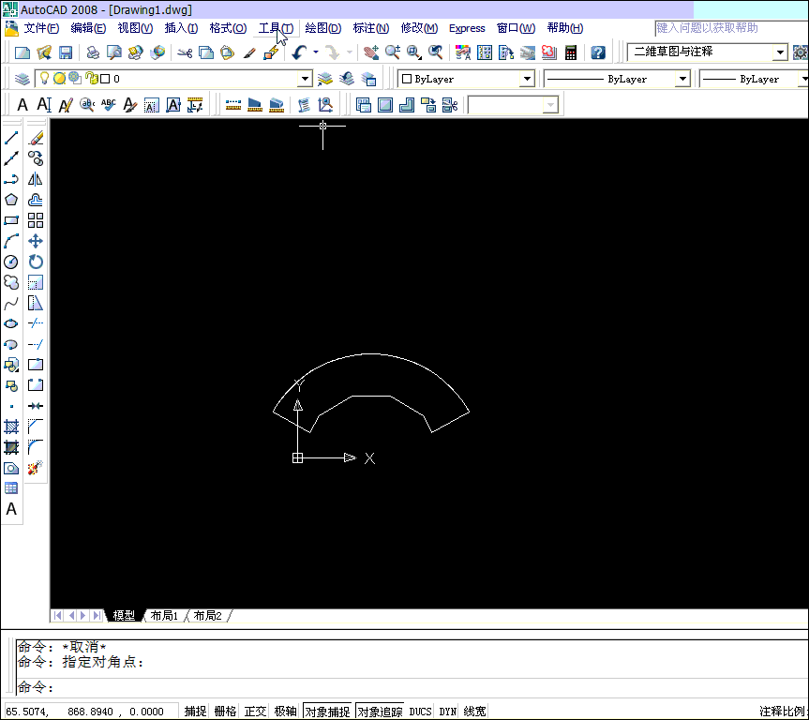The width and height of the screenshot is (809, 720).
Task: Toggle DUCS dynamic UCS
Action: pyautogui.click(x=420, y=712)
